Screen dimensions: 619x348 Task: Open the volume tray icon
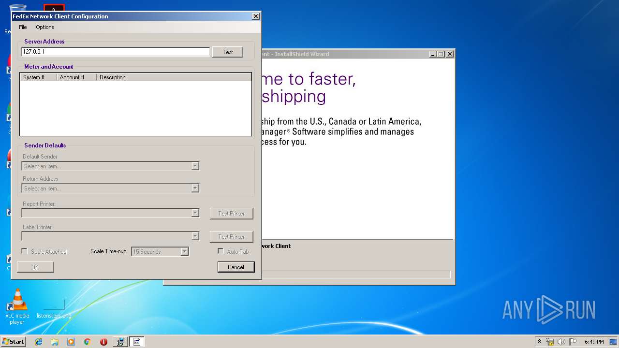[561, 342]
